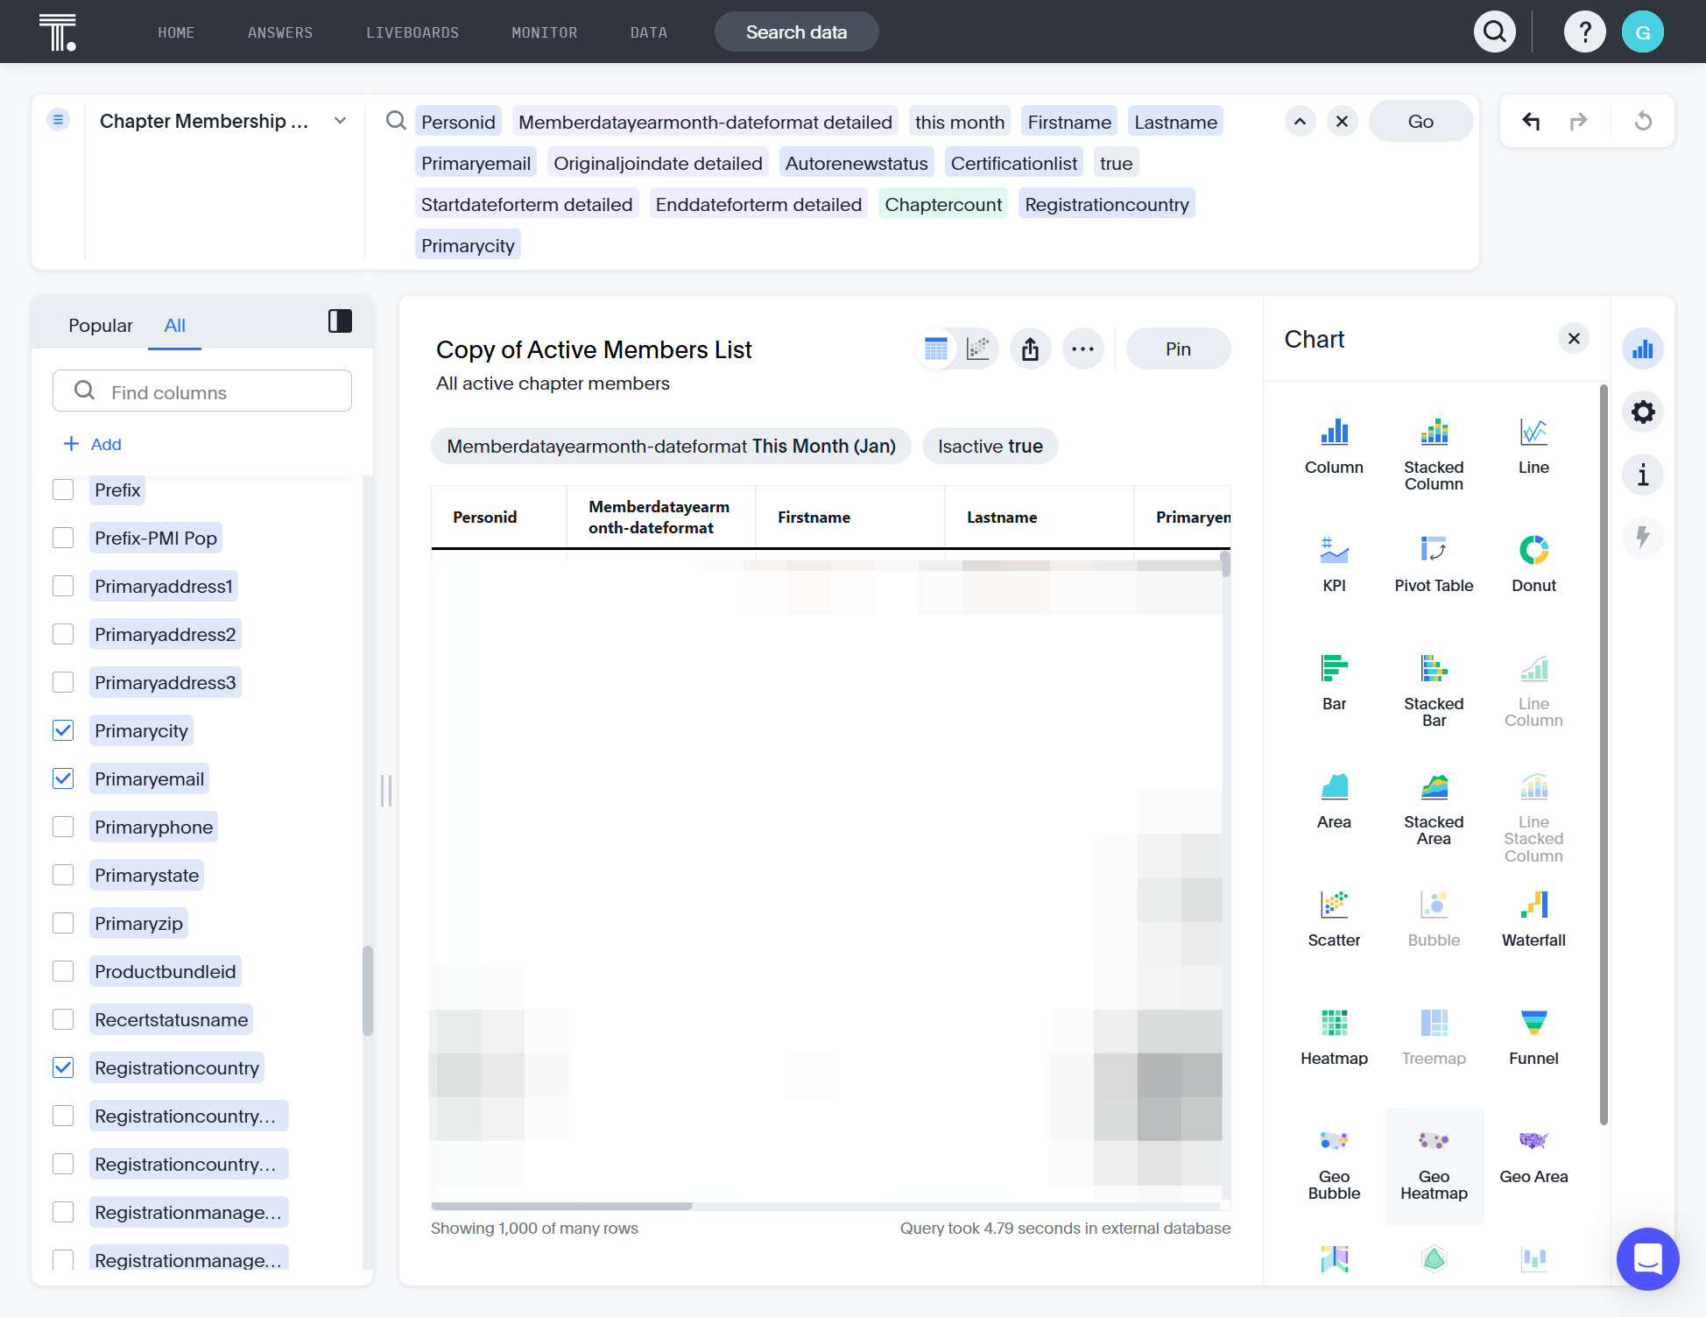Clear the search query with X
Image resolution: width=1706 pixels, height=1317 pixels.
point(1342,121)
